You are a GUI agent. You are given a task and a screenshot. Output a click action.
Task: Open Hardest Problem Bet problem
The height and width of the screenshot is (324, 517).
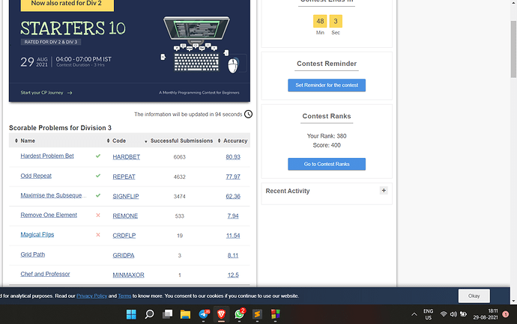coord(47,156)
